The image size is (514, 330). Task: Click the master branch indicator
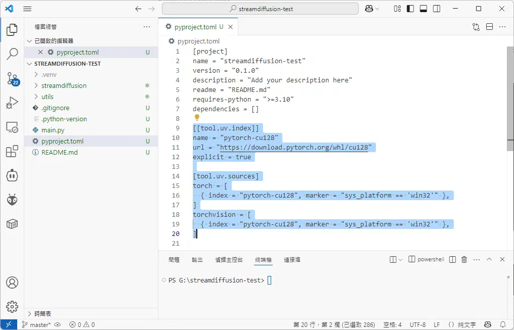tap(37, 324)
